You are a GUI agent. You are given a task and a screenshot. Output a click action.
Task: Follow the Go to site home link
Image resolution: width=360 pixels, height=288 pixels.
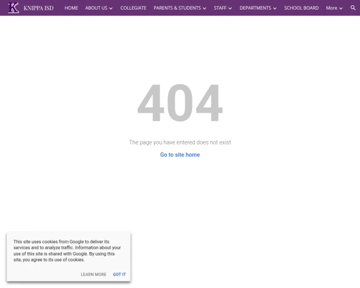tap(180, 155)
